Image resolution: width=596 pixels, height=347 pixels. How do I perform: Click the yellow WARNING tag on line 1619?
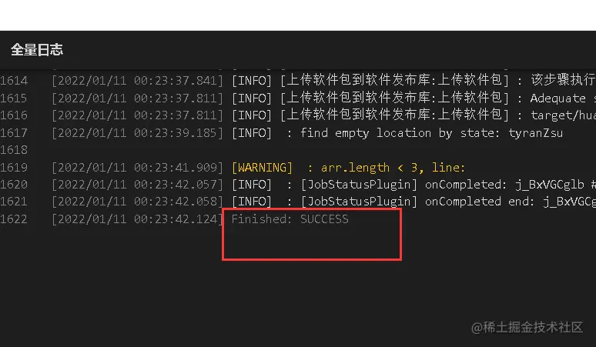pyautogui.click(x=263, y=168)
